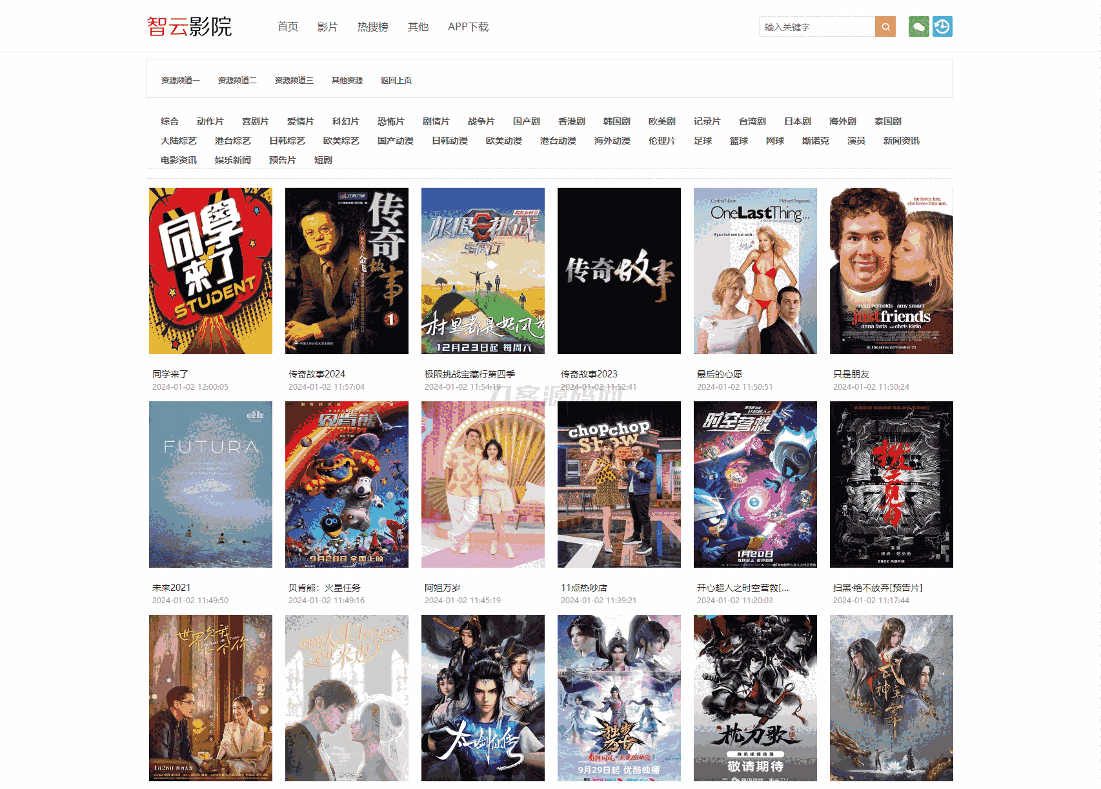The width and height of the screenshot is (1101, 789).
Task: Select the 爱情片 category link
Action: pyautogui.click(x=301, y=121)
